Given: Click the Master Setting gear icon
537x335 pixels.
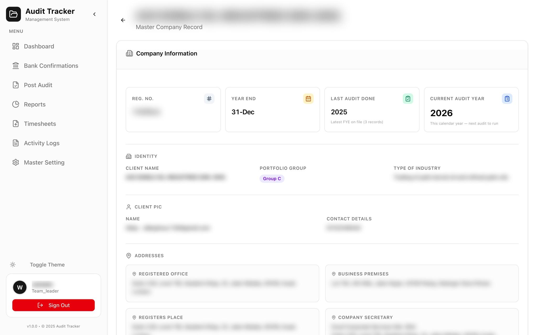Looking at the screenshot, I should [x=16, y=163].
